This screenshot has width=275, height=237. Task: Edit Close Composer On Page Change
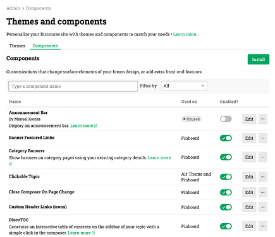[x=249, y=192]
